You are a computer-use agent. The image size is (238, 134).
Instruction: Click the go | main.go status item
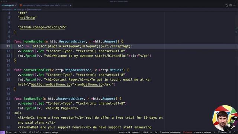(51, 133)
